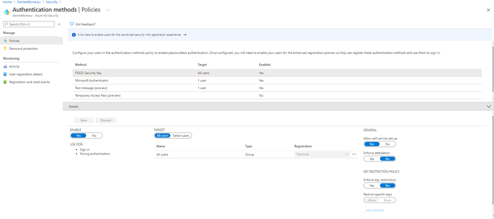Select All users target option
The height and width of the screenshot is (219, 494).
(163, 136)
